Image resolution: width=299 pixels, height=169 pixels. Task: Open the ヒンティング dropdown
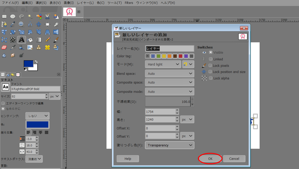tap(38, 116)
